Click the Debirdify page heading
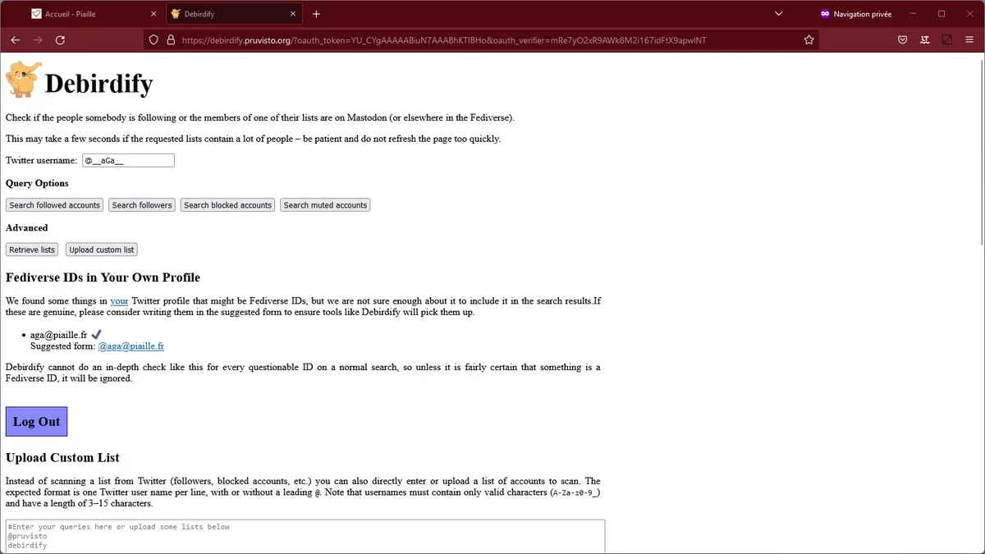The height and width of the screenshot is (554, 985). tap(98, 84)
